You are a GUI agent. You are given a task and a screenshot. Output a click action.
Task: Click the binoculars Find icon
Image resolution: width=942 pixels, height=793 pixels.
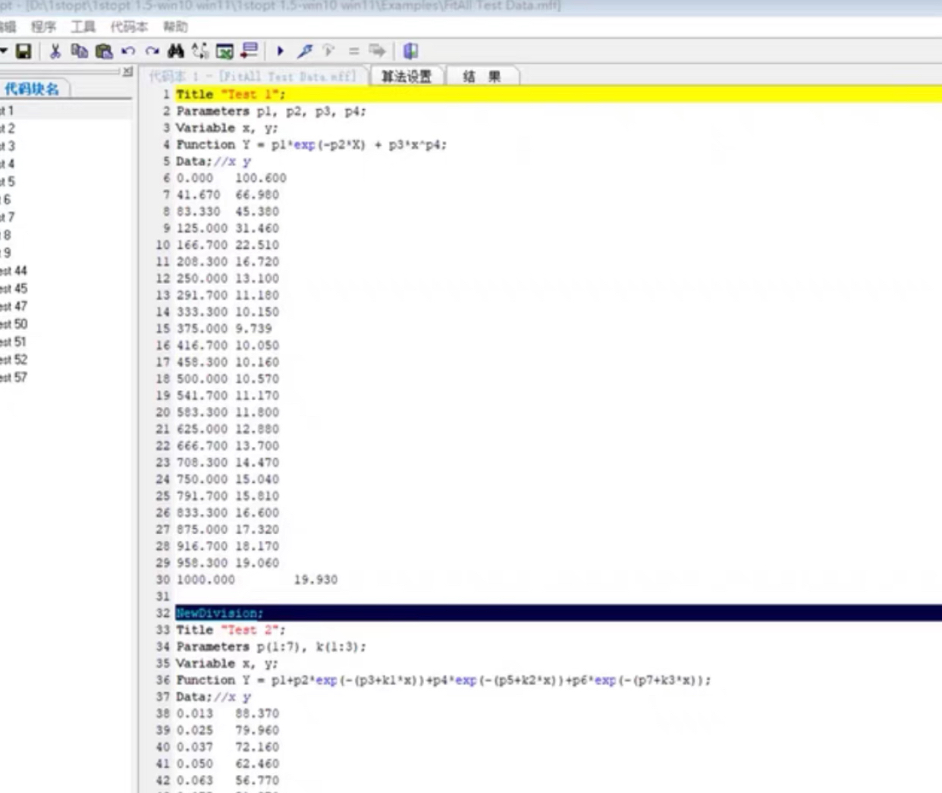click(x=176, y=51)
